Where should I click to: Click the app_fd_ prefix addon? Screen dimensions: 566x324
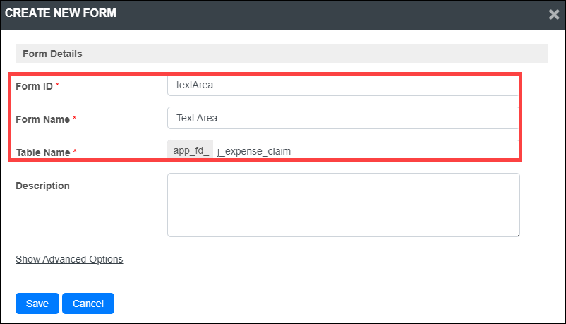click(191, 151)
